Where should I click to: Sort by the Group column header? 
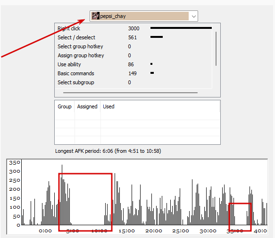coord(65,106)
